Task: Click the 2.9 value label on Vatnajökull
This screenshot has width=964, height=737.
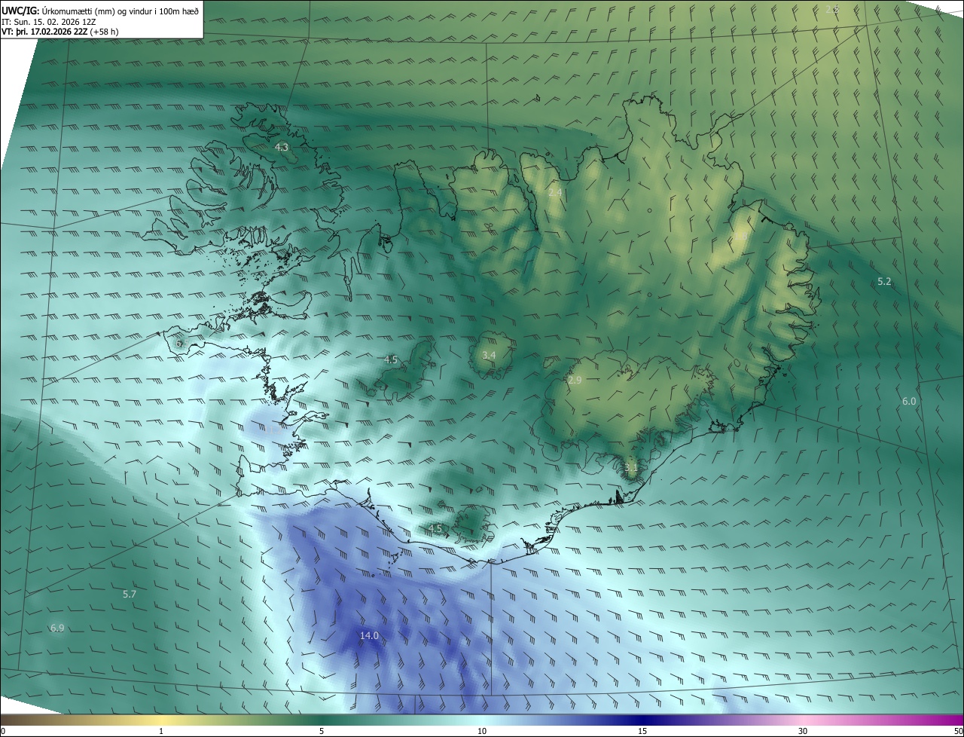Action: (575, 381)
